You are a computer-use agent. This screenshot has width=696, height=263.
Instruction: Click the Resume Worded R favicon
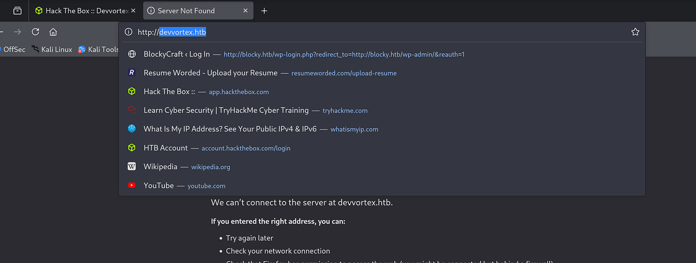(132, 73)
